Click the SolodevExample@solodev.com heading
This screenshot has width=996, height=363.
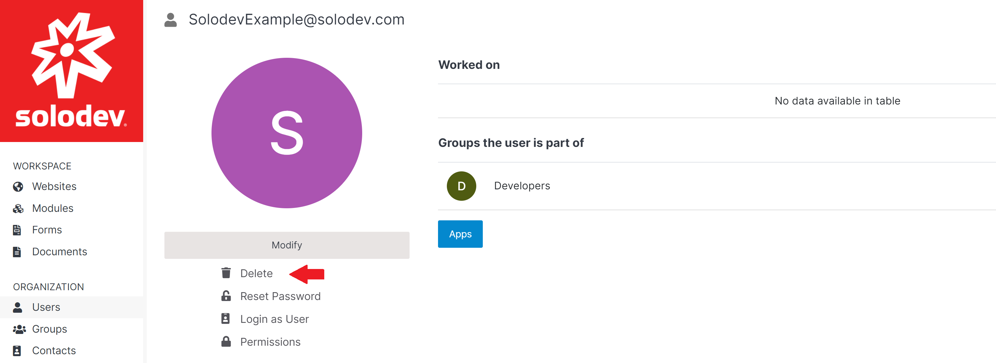tap(296, 20)
